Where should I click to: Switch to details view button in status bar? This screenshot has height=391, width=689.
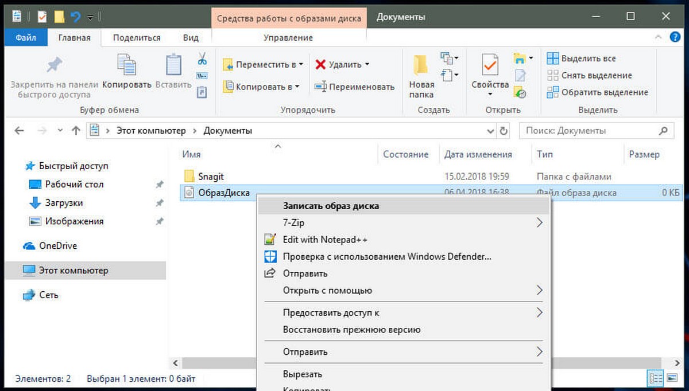click(x=655, y=378)
